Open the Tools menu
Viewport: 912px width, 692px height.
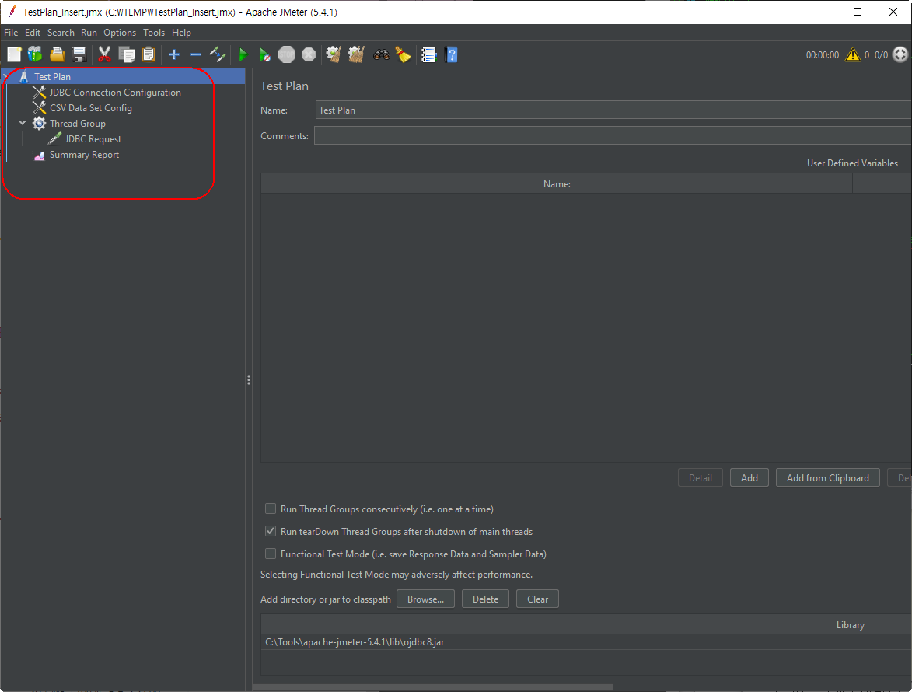(x=154, y=33)
